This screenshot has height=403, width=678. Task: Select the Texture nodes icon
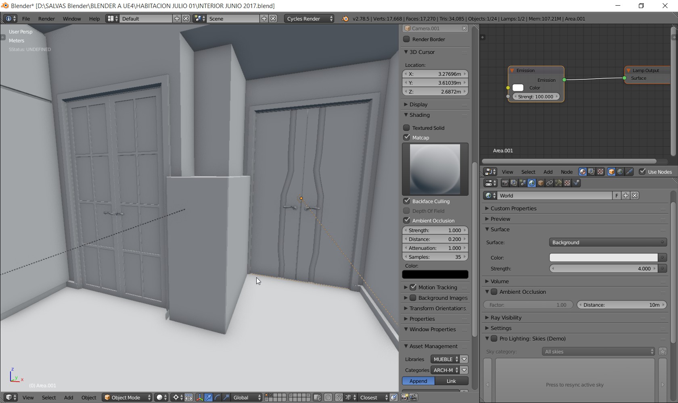click(601, 172)
